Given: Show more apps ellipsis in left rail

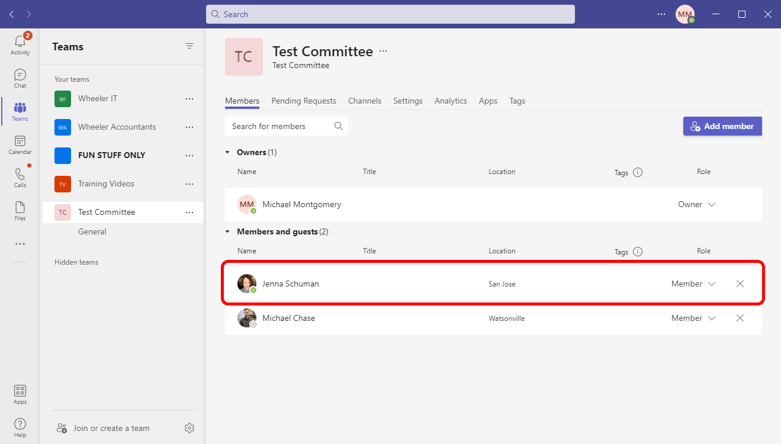Looking at the screenshot, I should point(20,244).
